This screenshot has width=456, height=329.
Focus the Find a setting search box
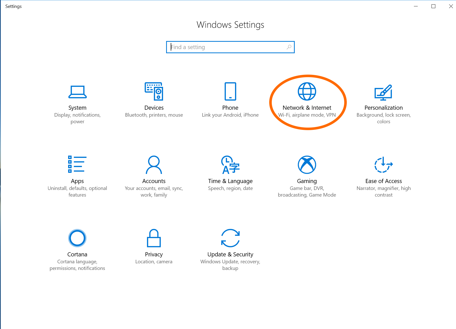230,47
